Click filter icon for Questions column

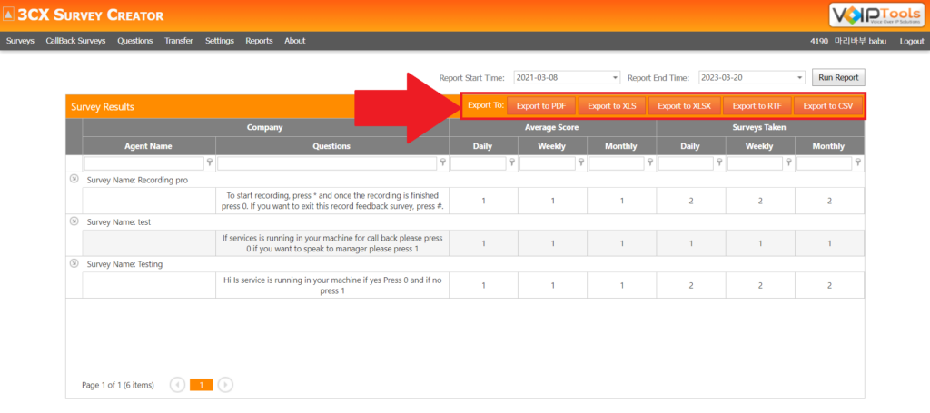(442, 163)
